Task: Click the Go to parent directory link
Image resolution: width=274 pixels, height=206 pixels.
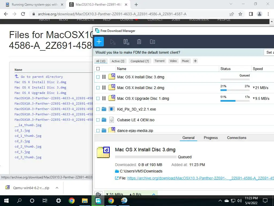Action: click(41, 76)
